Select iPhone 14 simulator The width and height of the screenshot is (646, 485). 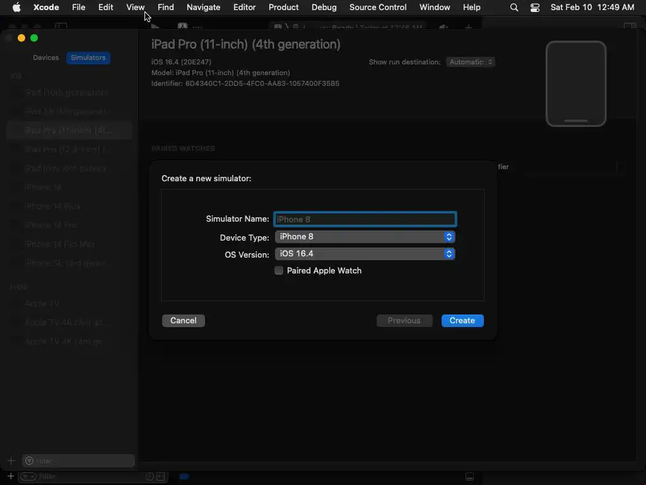[x=69, y=187]
